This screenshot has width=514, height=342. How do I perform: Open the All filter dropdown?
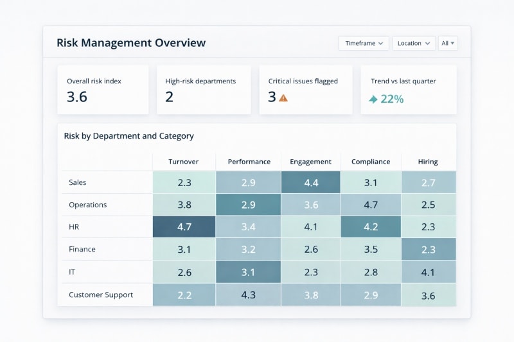448,43
